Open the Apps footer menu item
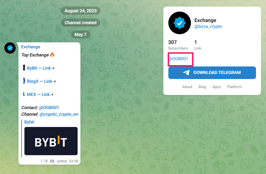 [x=217, y=87]
